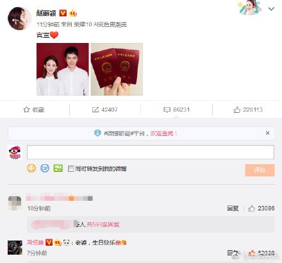Focus the comment text input box
Screen dimensions: 282x263
point(151,152)
